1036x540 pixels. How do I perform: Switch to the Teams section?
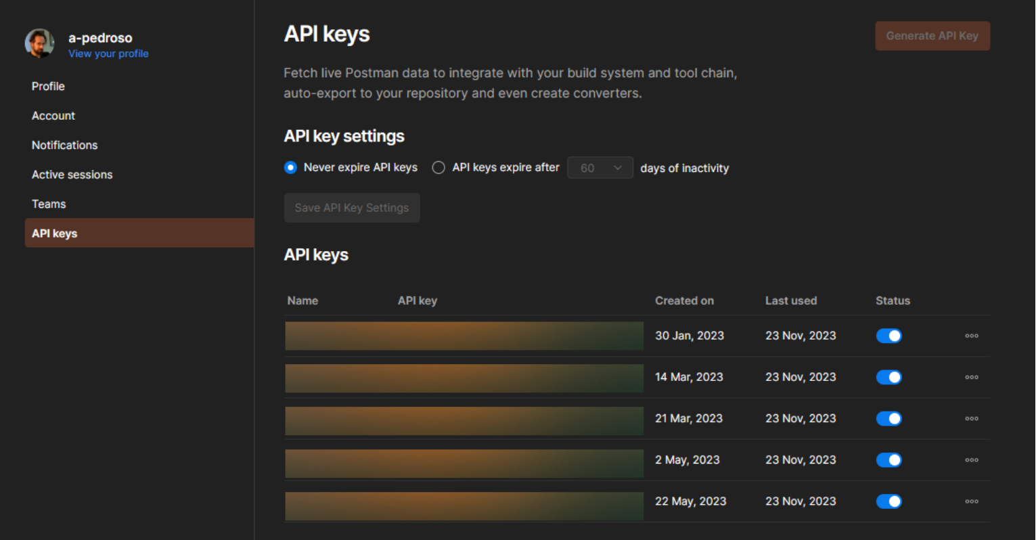tap(49, 204)
